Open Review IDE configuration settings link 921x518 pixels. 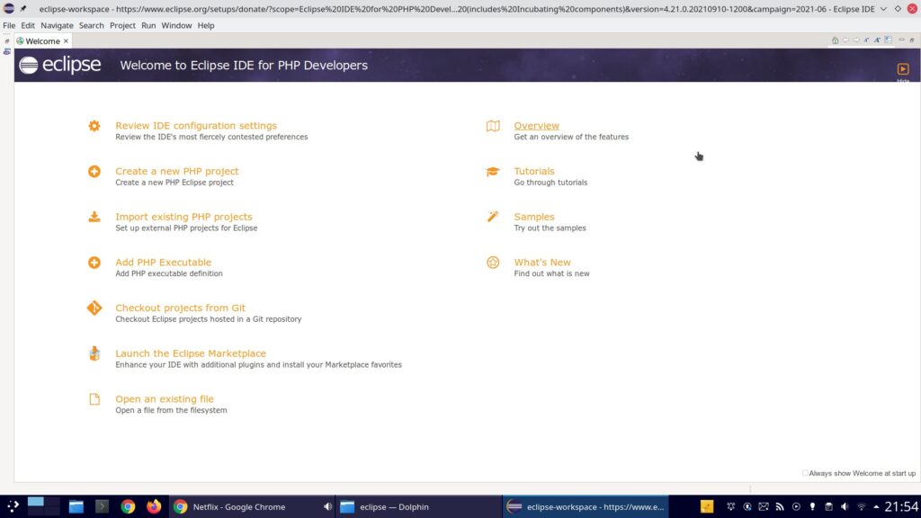pos(195,126)
